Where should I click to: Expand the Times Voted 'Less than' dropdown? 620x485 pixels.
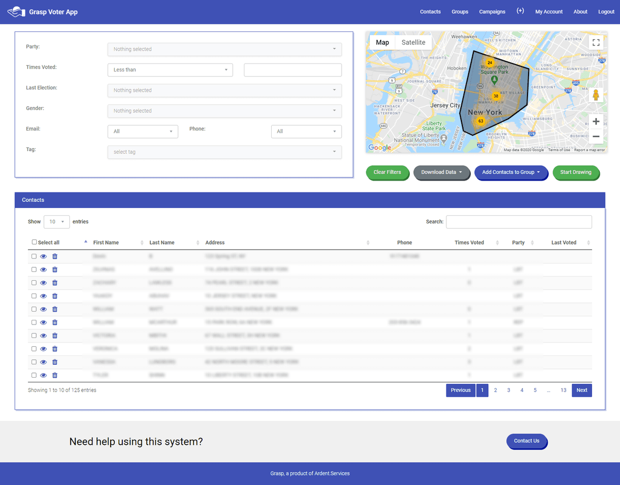[170, 70]
